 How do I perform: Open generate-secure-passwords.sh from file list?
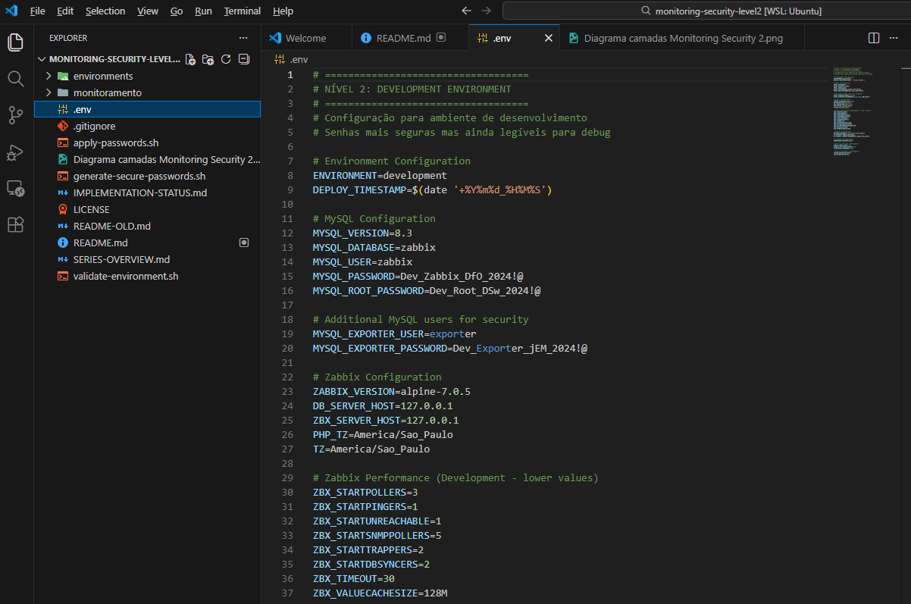click(x=139, y=176)
